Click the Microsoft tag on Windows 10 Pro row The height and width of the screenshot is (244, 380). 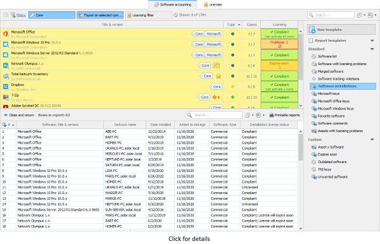pyautogui.click(x=213, y=44)
